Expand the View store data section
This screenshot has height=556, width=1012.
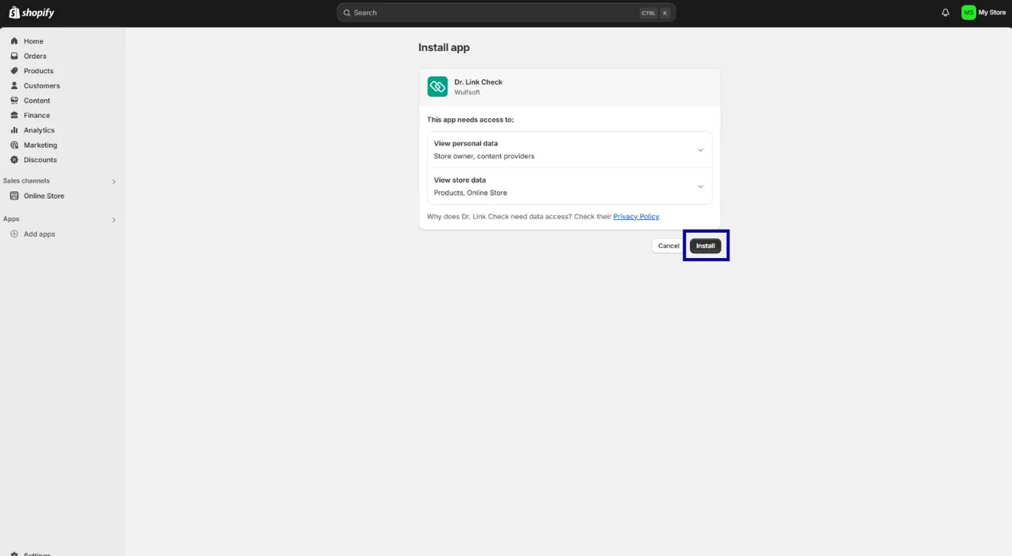(x=700, y=187)
